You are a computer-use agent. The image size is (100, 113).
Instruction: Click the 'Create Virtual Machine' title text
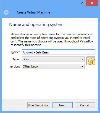[x=33, y=12]
